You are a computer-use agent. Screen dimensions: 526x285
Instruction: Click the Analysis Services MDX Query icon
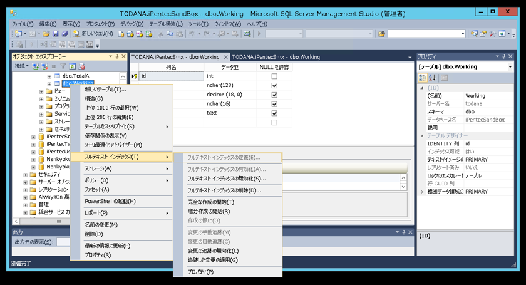point(130,34)
